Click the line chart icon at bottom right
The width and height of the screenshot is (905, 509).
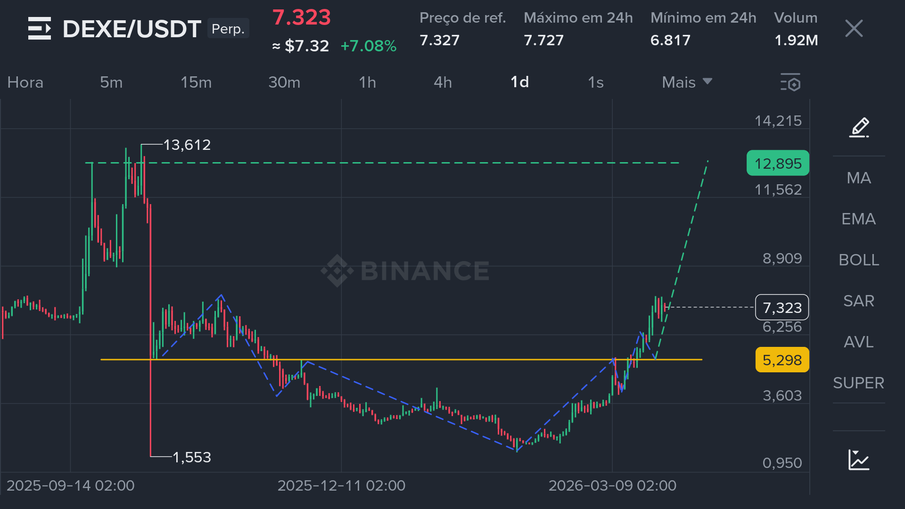pyautogui.click(x=859, y=460)
